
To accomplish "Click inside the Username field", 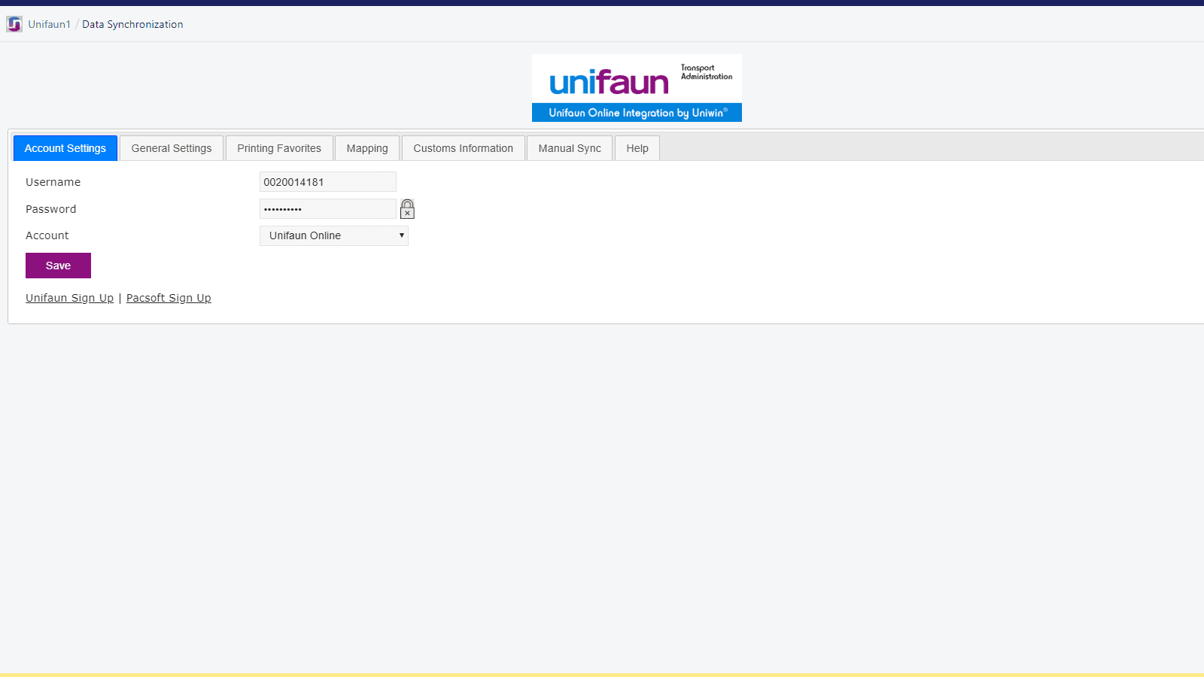I will click(327, 181).
